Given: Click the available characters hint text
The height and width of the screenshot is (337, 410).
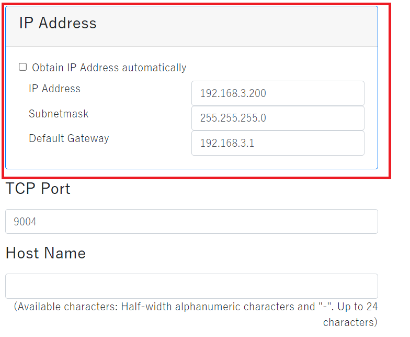Looking at the screenshot, I should point(196,307).
